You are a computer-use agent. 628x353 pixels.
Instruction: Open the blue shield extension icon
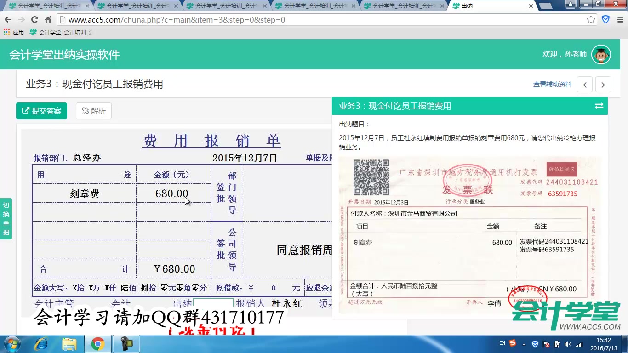606,20
